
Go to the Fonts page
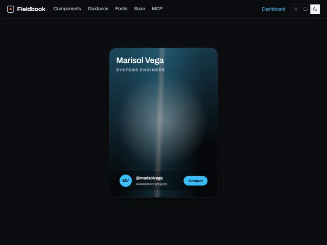click(x=121, y=9)
